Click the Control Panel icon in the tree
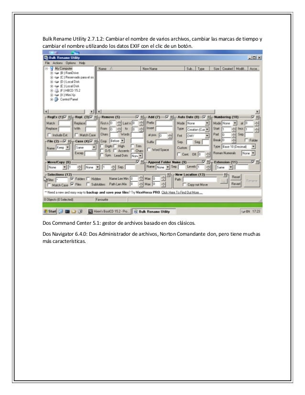Screen dimensions: 305x395 click(57, 99)
